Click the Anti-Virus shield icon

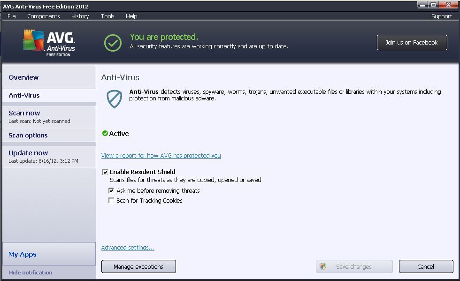114,99
